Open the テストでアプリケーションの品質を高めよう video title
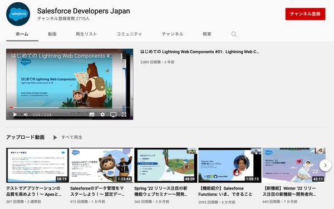The height and width of the screenshot is (209, 334). pyautogui.click(x=34, y=191)
